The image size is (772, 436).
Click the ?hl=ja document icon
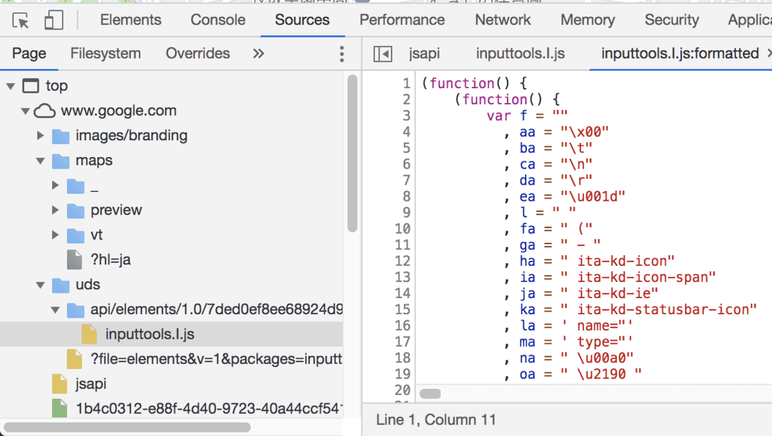tap(75, 260)
